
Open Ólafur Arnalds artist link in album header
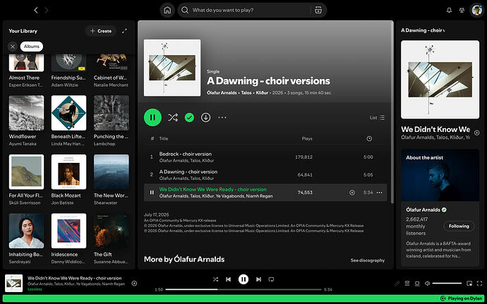pyautogui.click(x=221, y=93)
